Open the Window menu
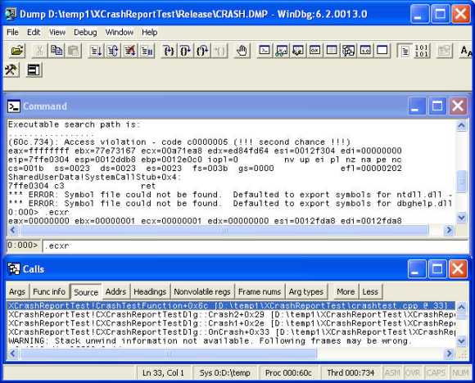Screen dimensions: 475x383 point(120,32)
